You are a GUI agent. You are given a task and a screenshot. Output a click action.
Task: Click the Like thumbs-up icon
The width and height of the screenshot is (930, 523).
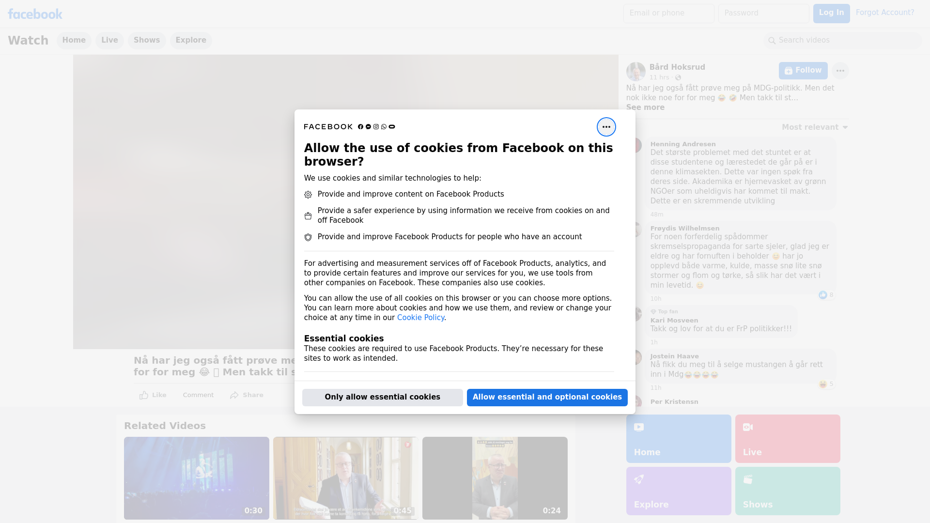click(x=144, y=395)
